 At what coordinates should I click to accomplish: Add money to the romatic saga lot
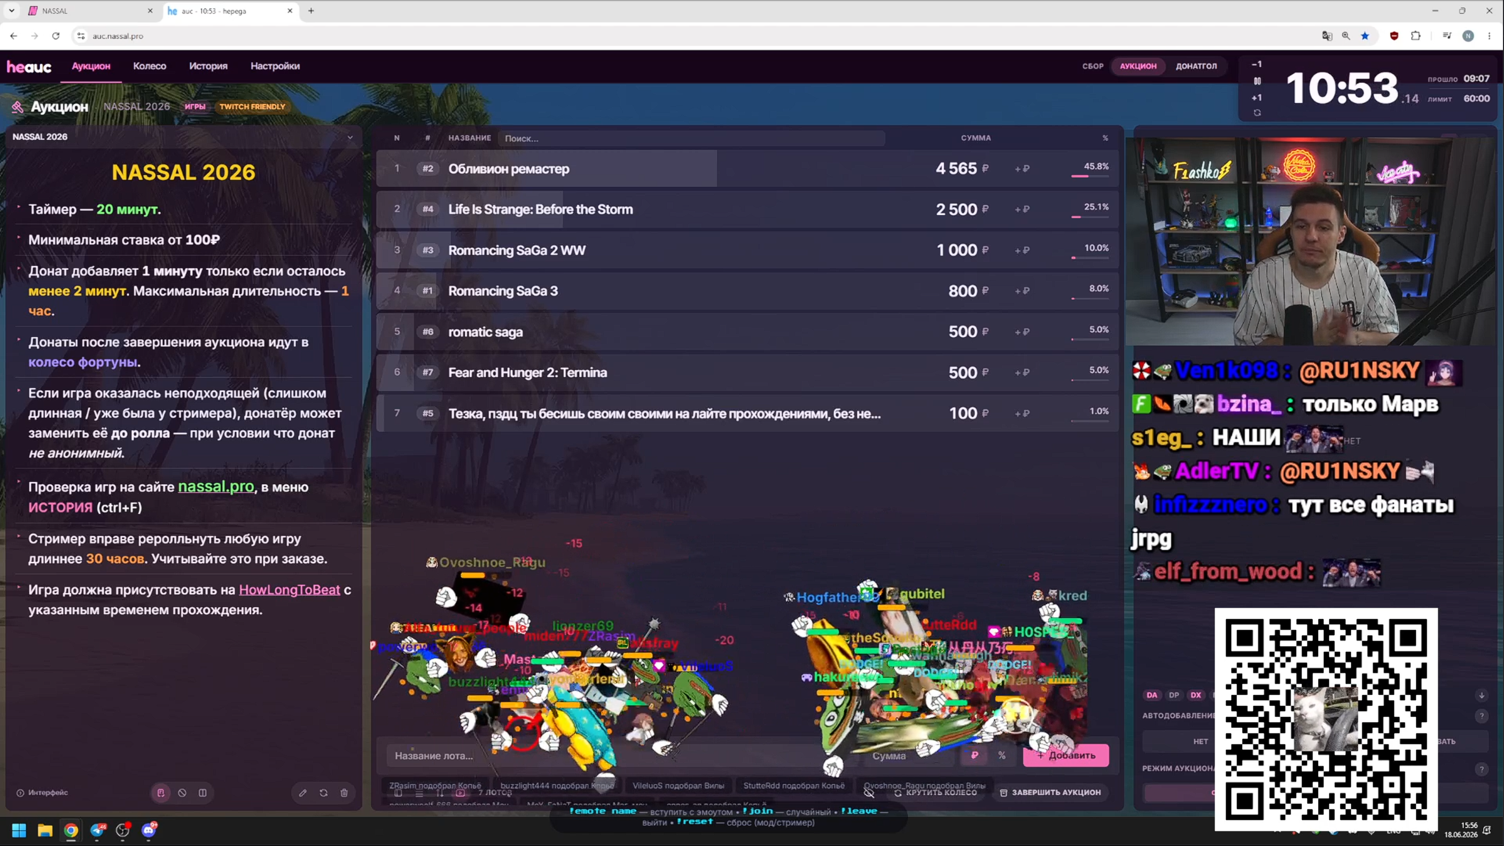[x=1022, y=332]
